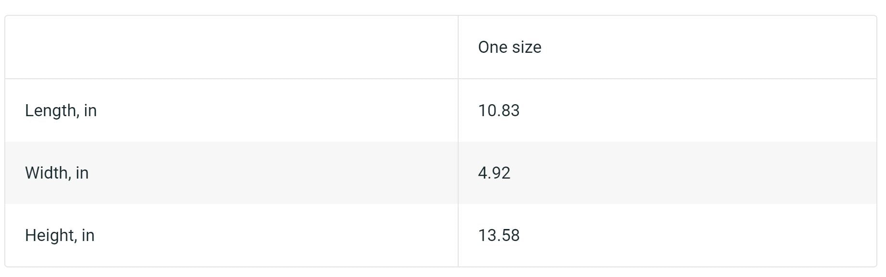Click the 13.58 height value
The image size is (886, 277).
pos(499,235)
